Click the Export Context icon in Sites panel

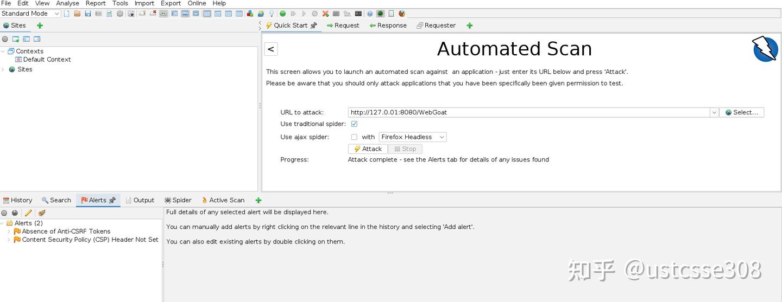37,39
